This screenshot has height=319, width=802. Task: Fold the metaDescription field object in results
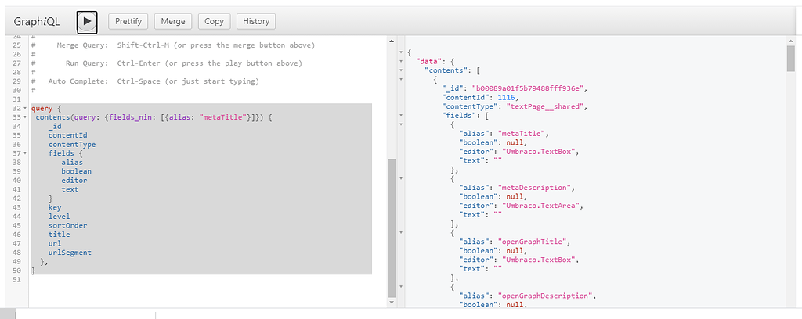pyautogui.click(x=401, y=179)
